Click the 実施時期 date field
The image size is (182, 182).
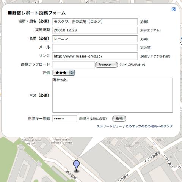[x=95, y=30]
